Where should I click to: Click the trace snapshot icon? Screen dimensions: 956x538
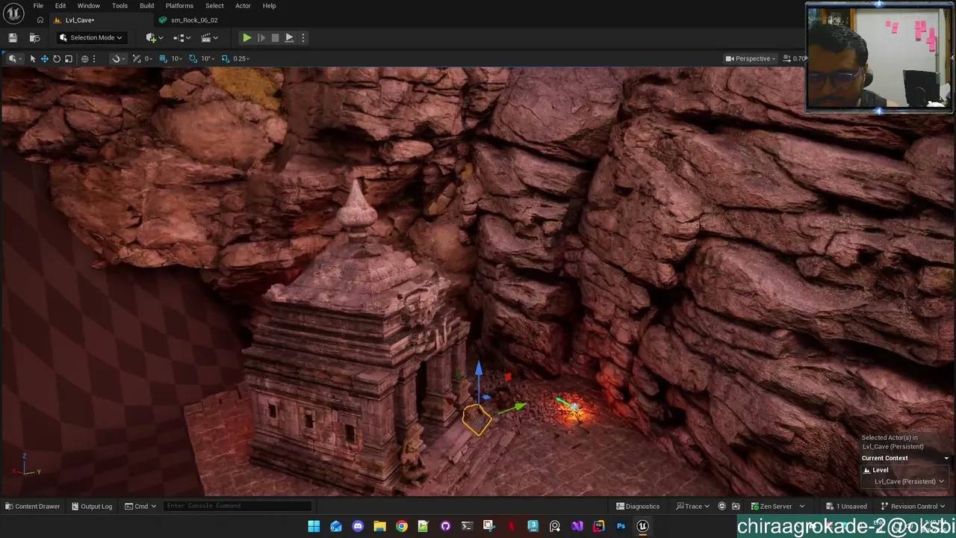736,507
